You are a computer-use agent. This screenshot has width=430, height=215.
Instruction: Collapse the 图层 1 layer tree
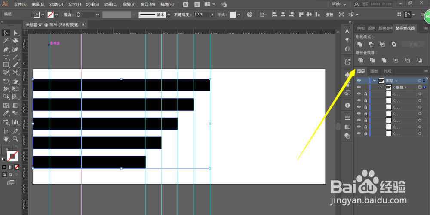tap(375, 80)
